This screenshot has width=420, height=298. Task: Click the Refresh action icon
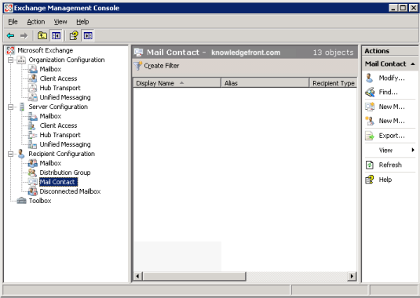tap(370, 165)
